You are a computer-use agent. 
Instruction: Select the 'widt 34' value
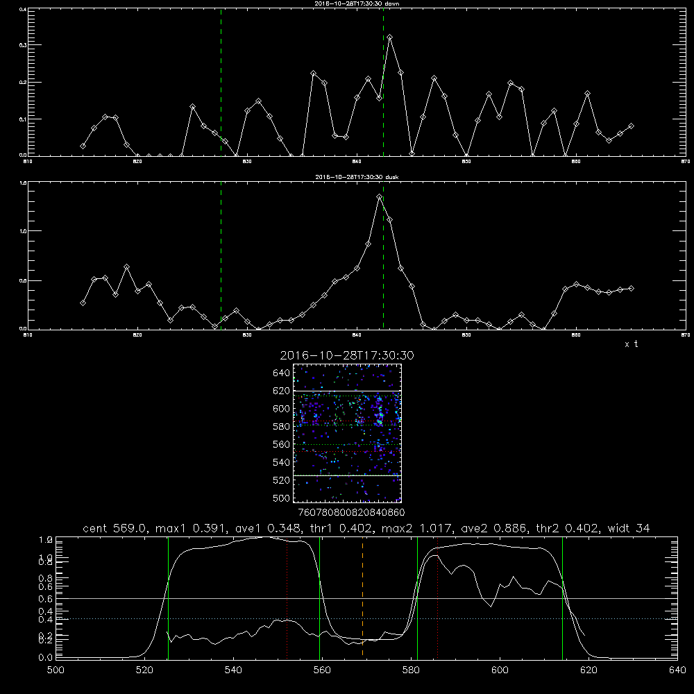click(629, 528)
